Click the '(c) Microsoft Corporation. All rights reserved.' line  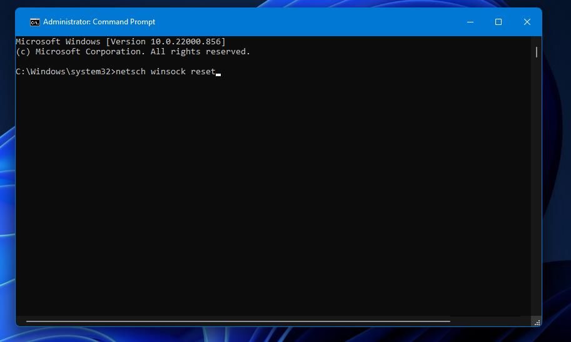(133, 52)
